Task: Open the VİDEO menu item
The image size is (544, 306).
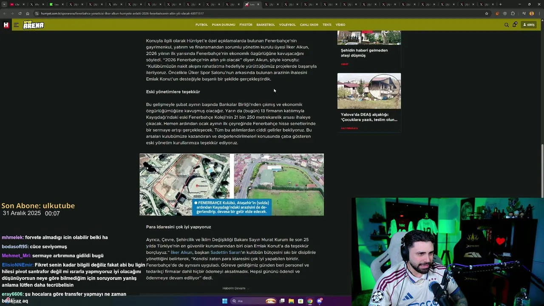Action: [x=340, y=25]
